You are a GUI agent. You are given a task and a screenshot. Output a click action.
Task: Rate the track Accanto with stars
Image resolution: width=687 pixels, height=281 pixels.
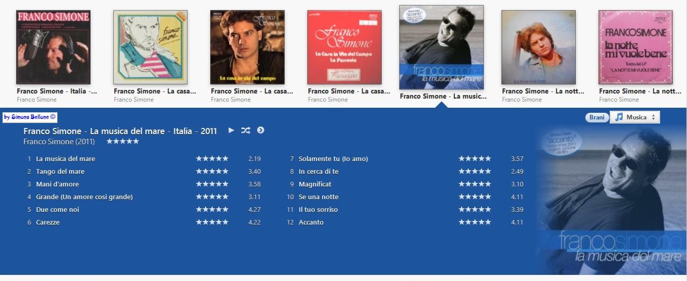click(475, 222)
